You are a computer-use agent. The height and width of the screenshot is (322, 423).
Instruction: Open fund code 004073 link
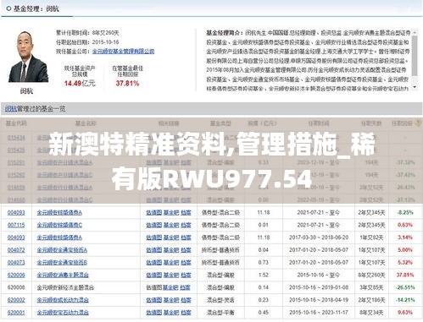[x=16, y=263]
